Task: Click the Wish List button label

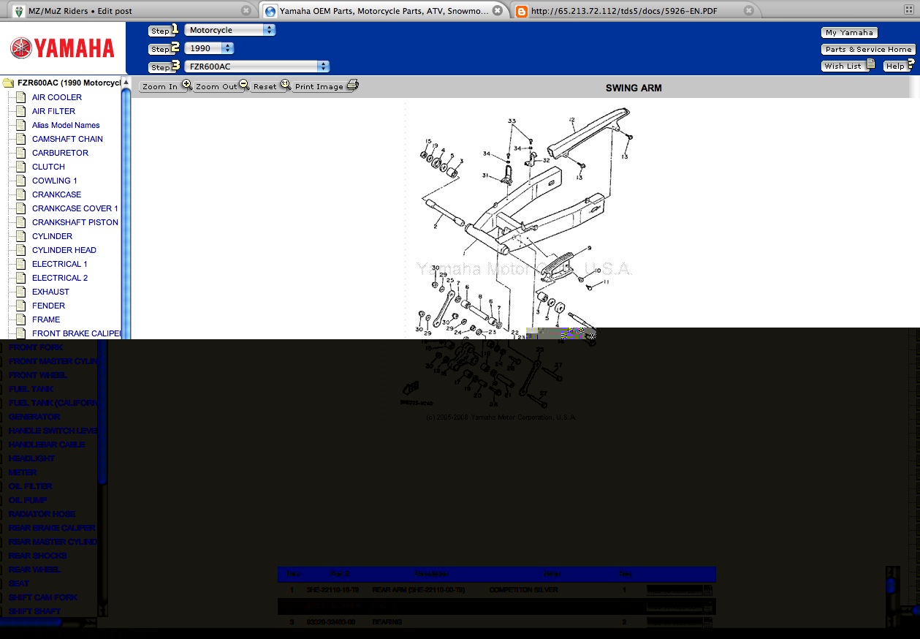Action: pyautogui.click(x=843, y=66)
